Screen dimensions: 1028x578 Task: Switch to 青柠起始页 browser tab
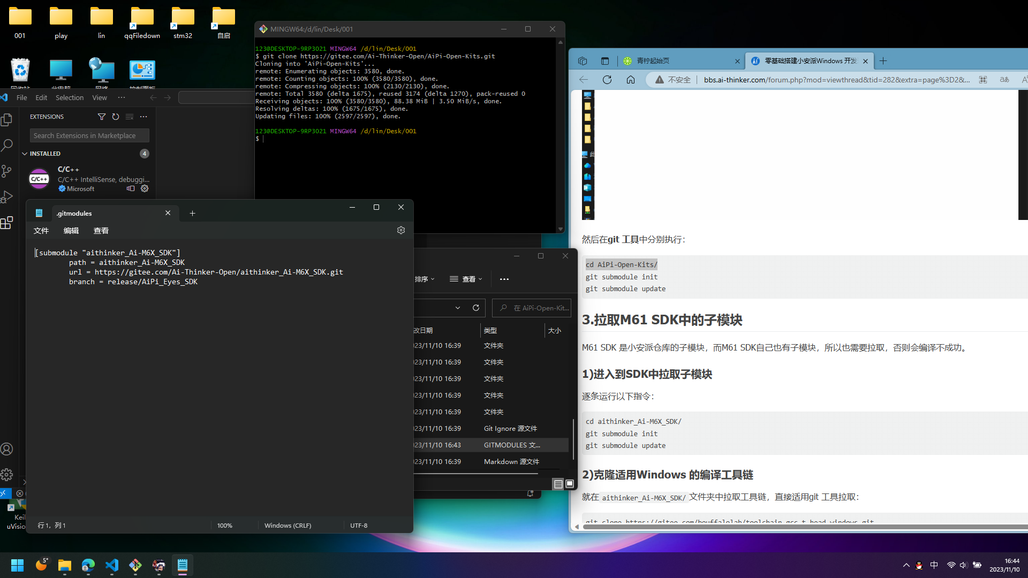coord(680,61)
